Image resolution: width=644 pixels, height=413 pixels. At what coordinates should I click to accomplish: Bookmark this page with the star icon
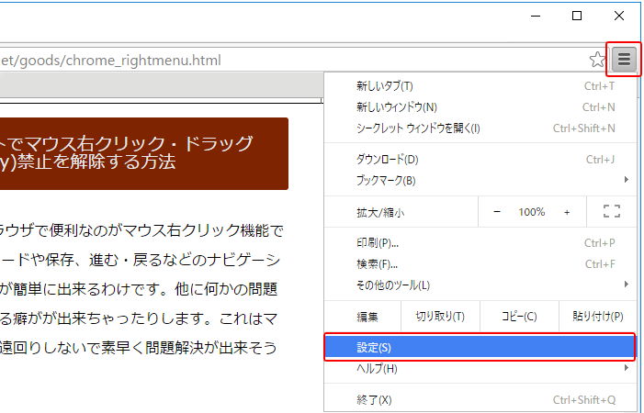[597, 60]
